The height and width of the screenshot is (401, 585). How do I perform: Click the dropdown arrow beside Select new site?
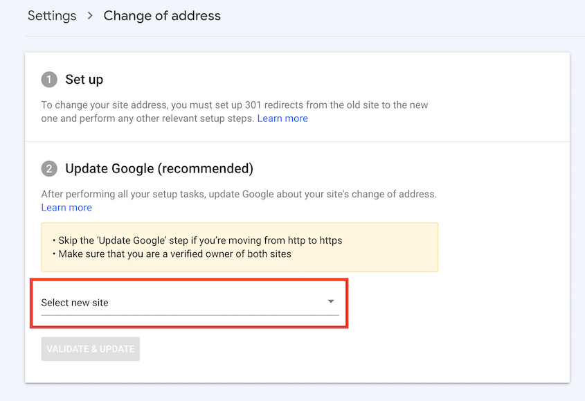pyautogui.click(x=329, y=302)
